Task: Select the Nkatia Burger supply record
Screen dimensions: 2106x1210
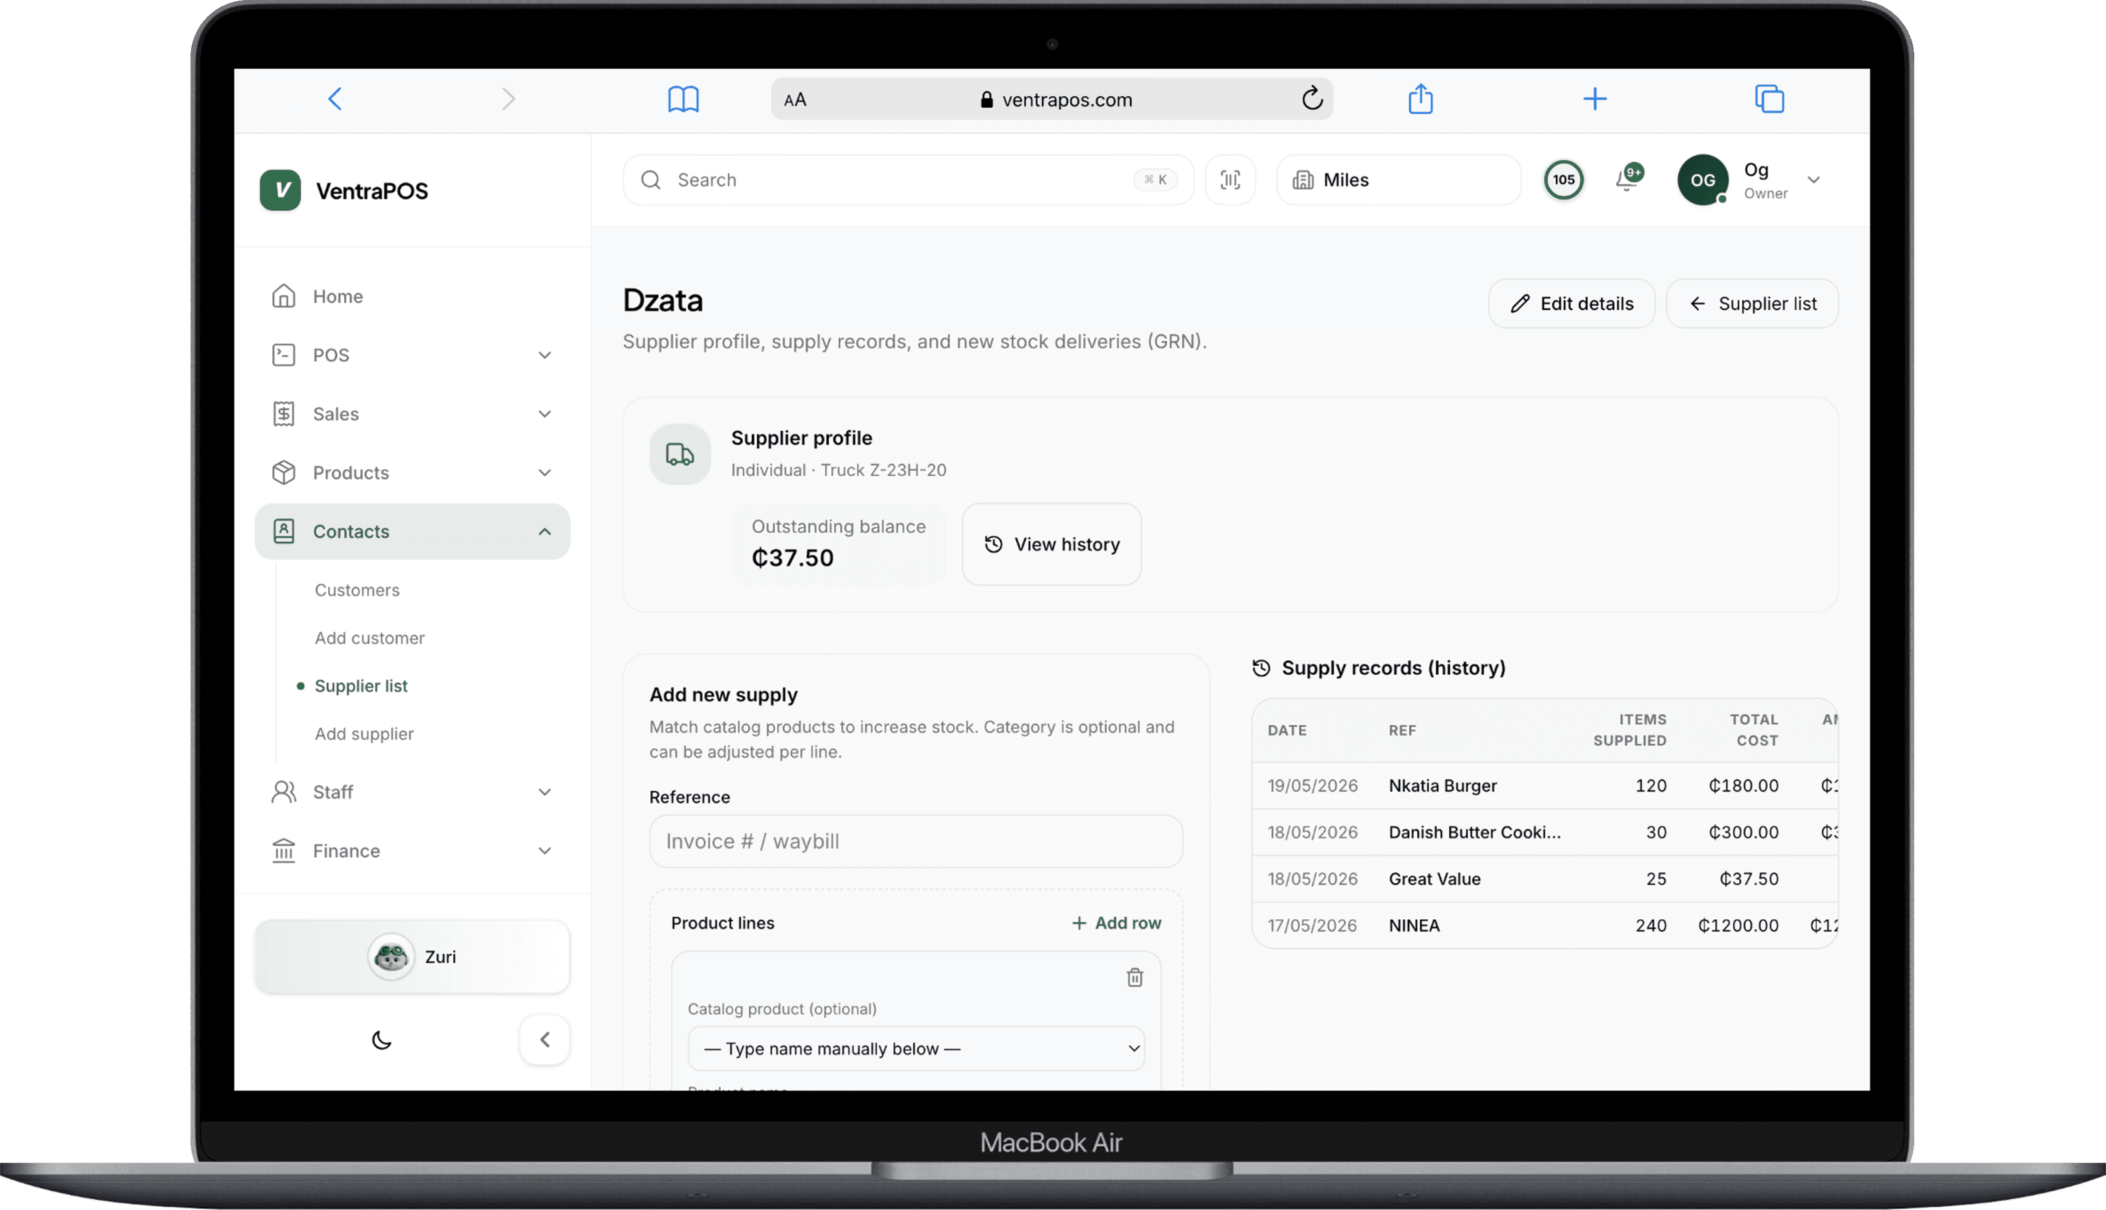Action: click(x=1544, y=785)
